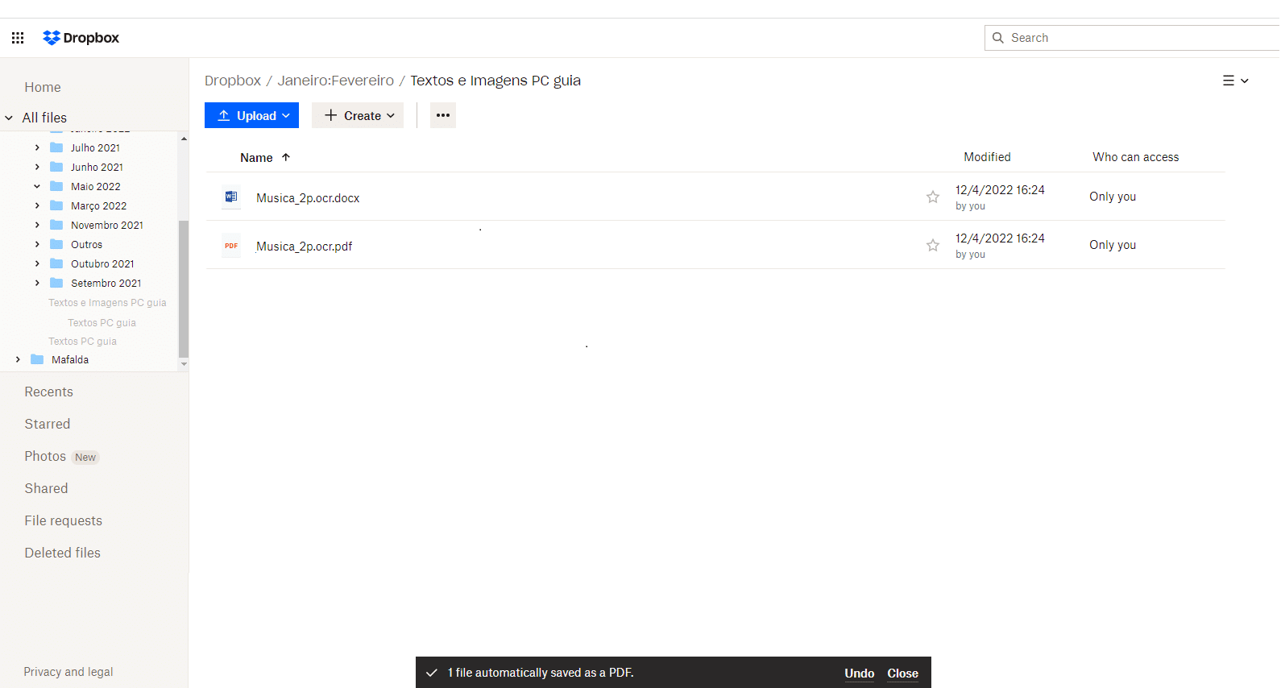Click Only you for Musica_2p.ocr.pdf
Viewport: 1281px width, 688px height.
1113,245
